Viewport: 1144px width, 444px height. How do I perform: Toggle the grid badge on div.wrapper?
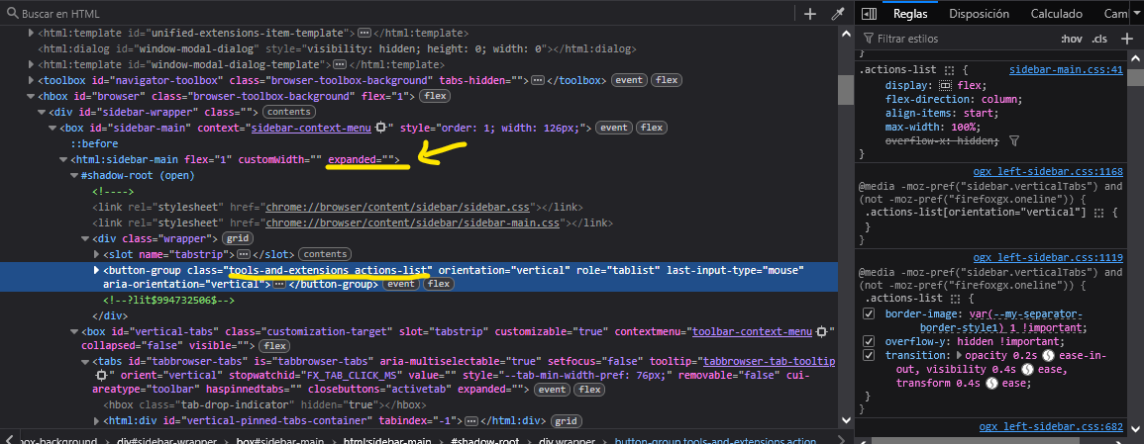tap(237, 238)
